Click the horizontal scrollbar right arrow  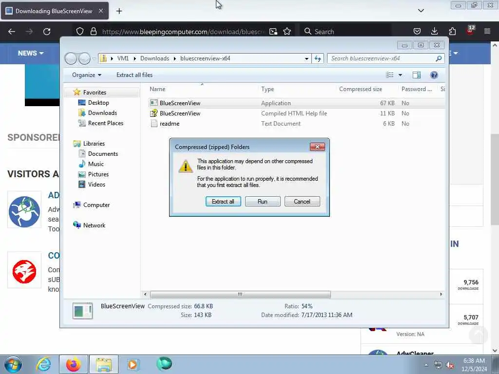tap(441, 295)
